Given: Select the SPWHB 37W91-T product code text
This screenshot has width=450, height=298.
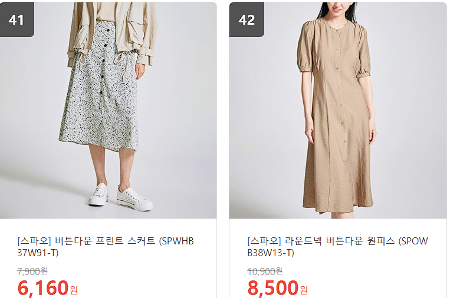Looking at the screenshot, I should click(106, 247).
